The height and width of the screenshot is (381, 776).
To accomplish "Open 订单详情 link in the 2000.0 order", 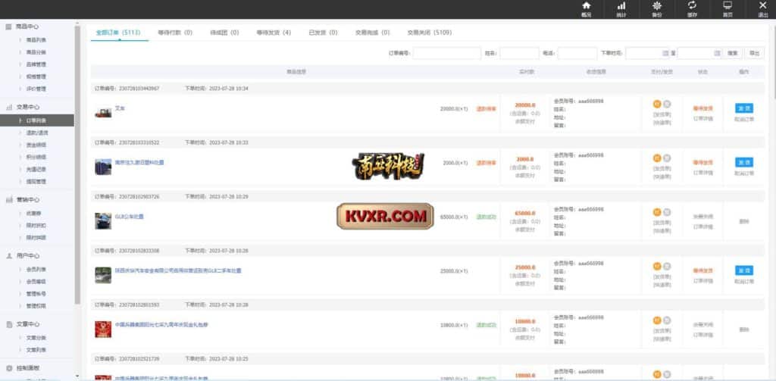I will coord(702,173).
